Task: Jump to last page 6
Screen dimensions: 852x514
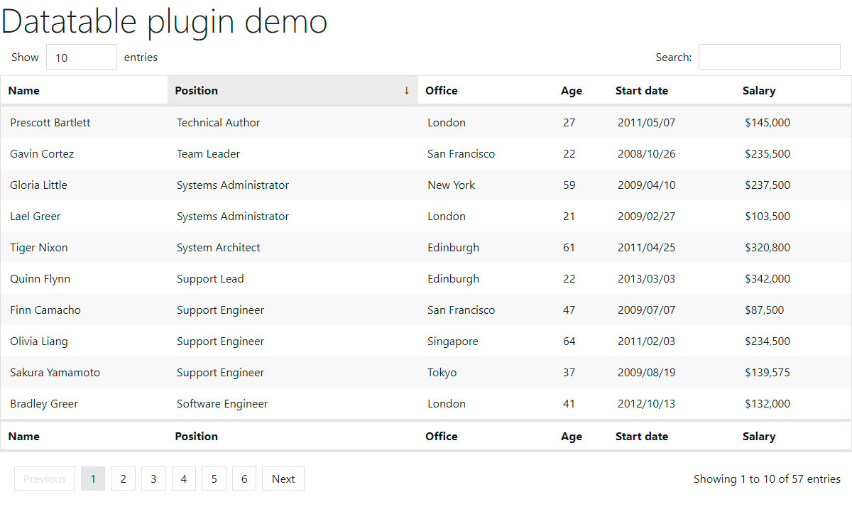Action: [244, 479]
